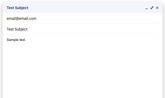Screen dimensions: 165x98
Task: Click the word Subject in the header title
Action: 22,8
